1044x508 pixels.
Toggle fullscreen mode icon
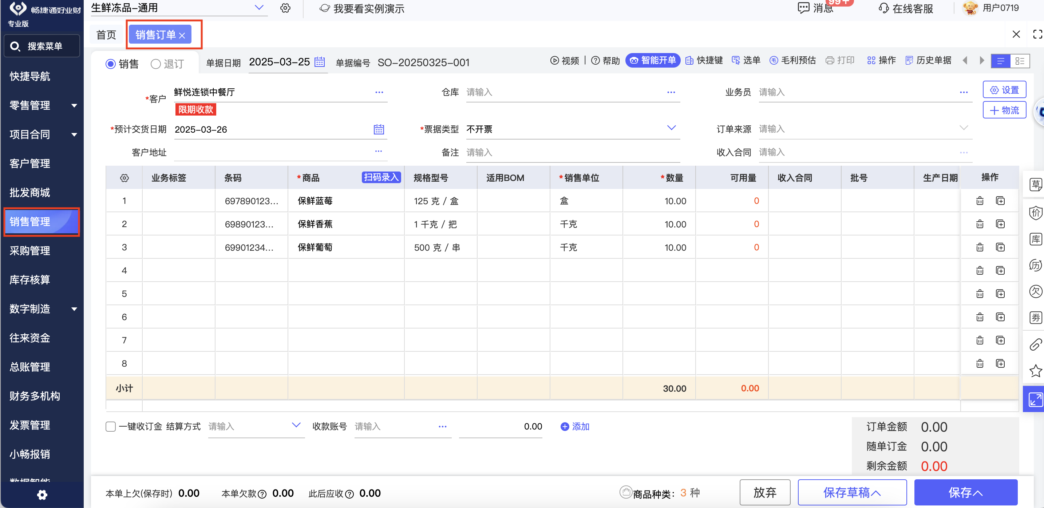(x=1037, y=35)
